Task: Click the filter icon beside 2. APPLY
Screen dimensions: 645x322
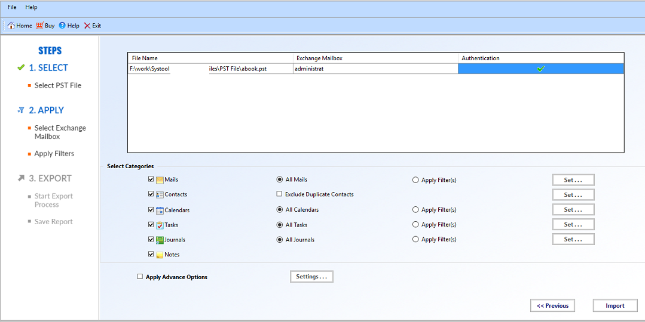Action: (x=21, y=110)
